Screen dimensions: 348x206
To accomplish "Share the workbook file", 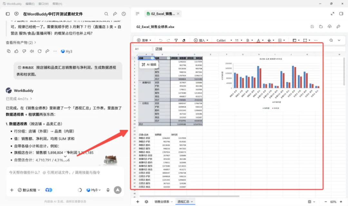I will tap(338, 27).
